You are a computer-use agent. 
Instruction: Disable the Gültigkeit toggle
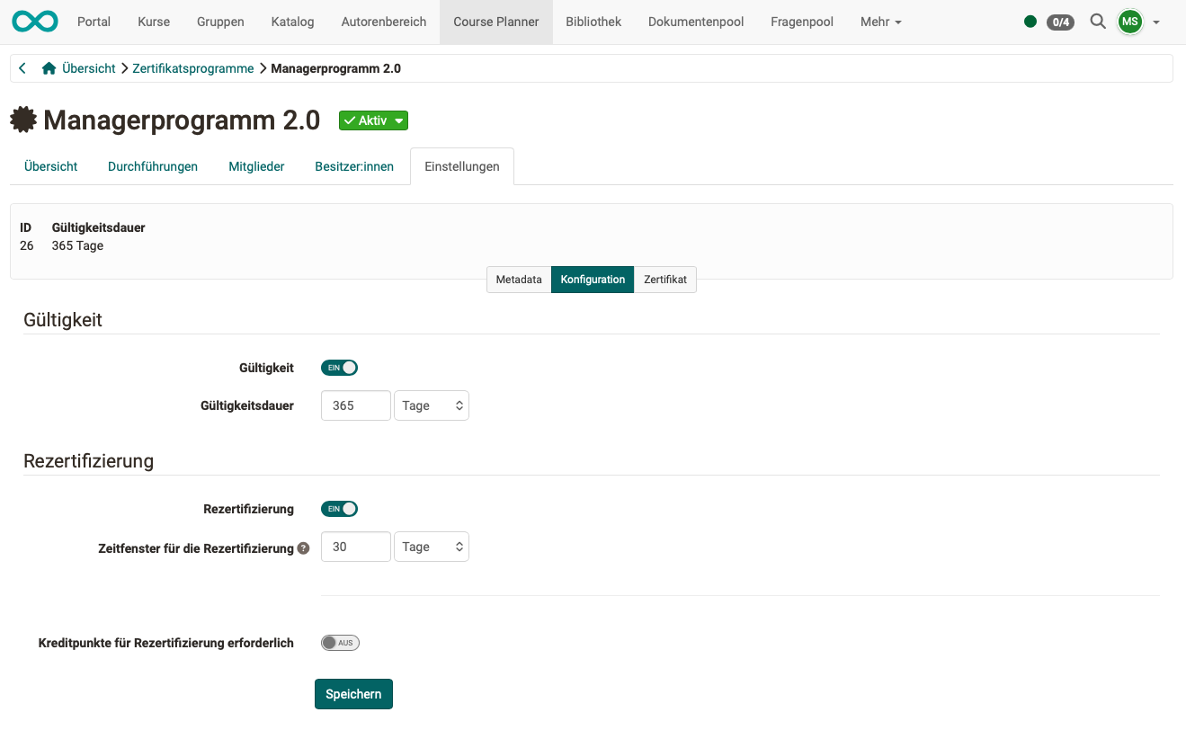tap(339, 367)
